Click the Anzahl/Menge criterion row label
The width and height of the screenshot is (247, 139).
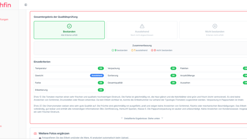[x=187, y=76]
